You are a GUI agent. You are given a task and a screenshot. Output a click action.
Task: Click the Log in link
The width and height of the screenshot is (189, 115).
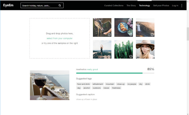175,5
